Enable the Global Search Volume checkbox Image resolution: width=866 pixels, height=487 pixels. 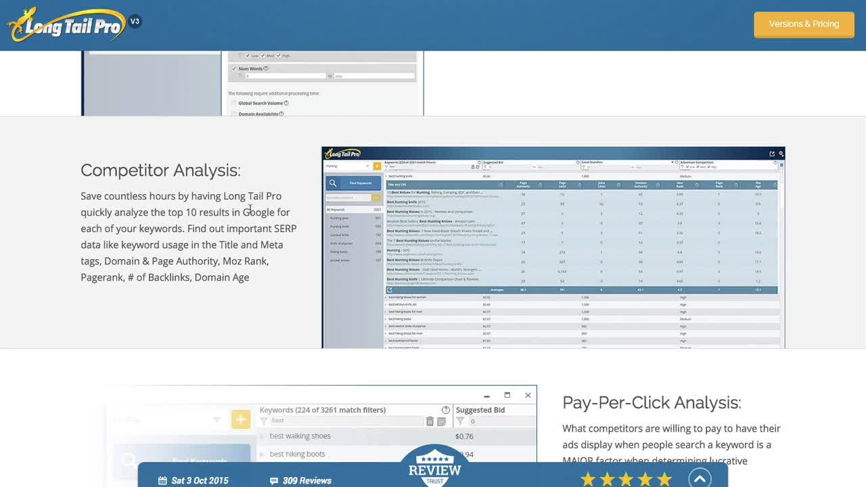coord(234,103)
